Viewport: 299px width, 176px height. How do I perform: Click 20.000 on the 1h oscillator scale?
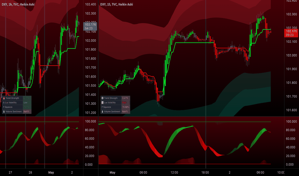90,156
